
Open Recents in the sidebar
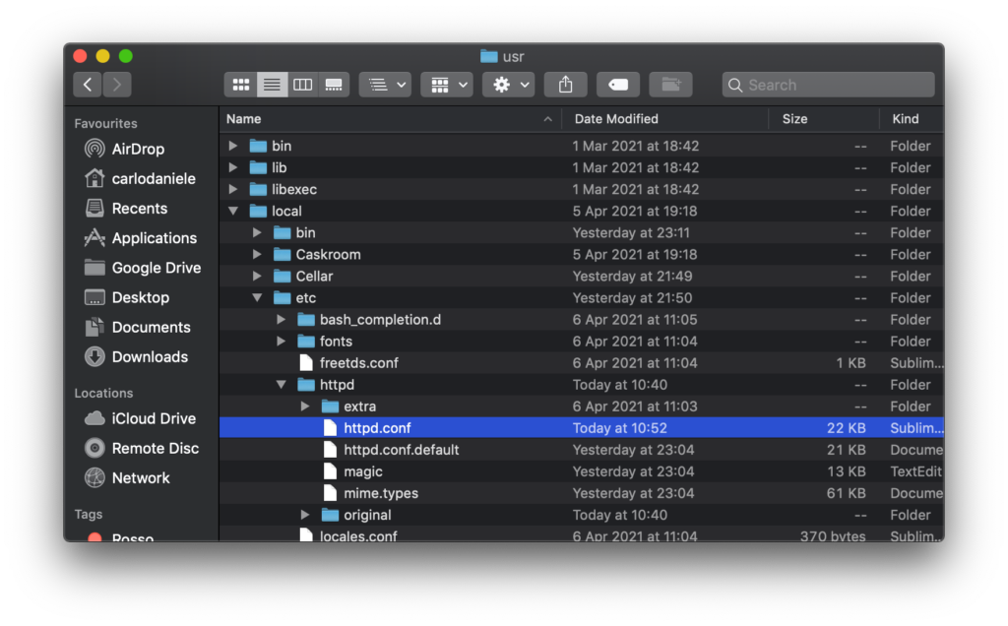click(x=126, y=209)
